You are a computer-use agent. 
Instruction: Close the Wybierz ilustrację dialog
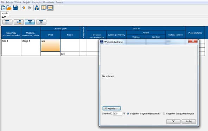point(193,41)
